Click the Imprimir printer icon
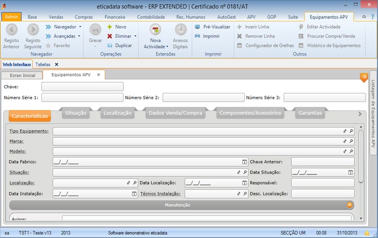 coord(197,36)
